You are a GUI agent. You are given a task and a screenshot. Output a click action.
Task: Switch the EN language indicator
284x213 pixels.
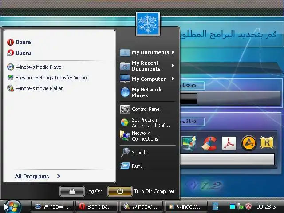[216, 206]
